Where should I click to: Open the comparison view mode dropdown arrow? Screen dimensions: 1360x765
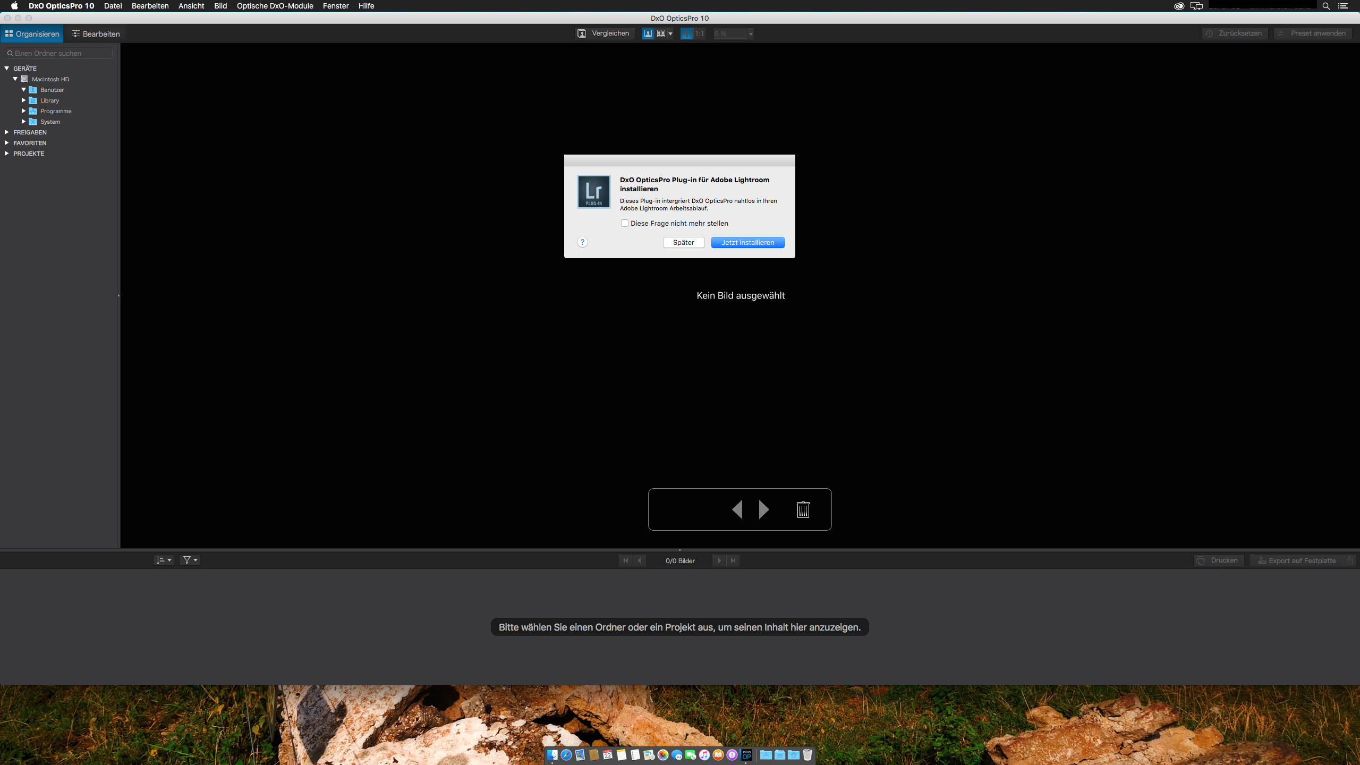point(670,33)
